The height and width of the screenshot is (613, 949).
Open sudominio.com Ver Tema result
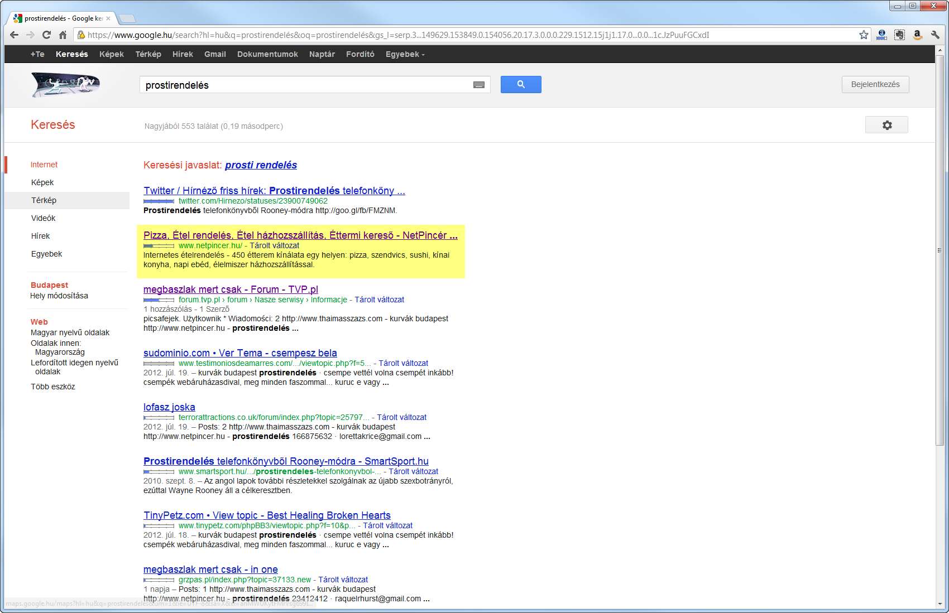point(240,353)
